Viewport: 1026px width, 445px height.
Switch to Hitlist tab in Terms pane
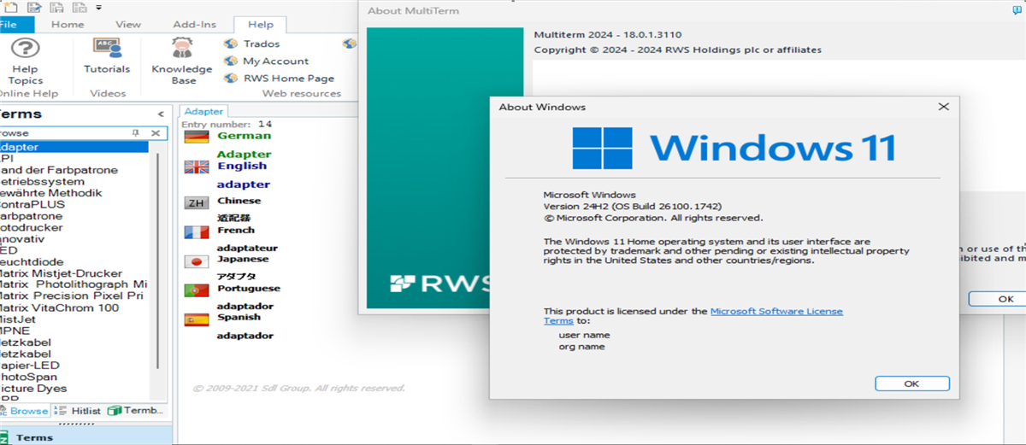(x=80, y=411)
